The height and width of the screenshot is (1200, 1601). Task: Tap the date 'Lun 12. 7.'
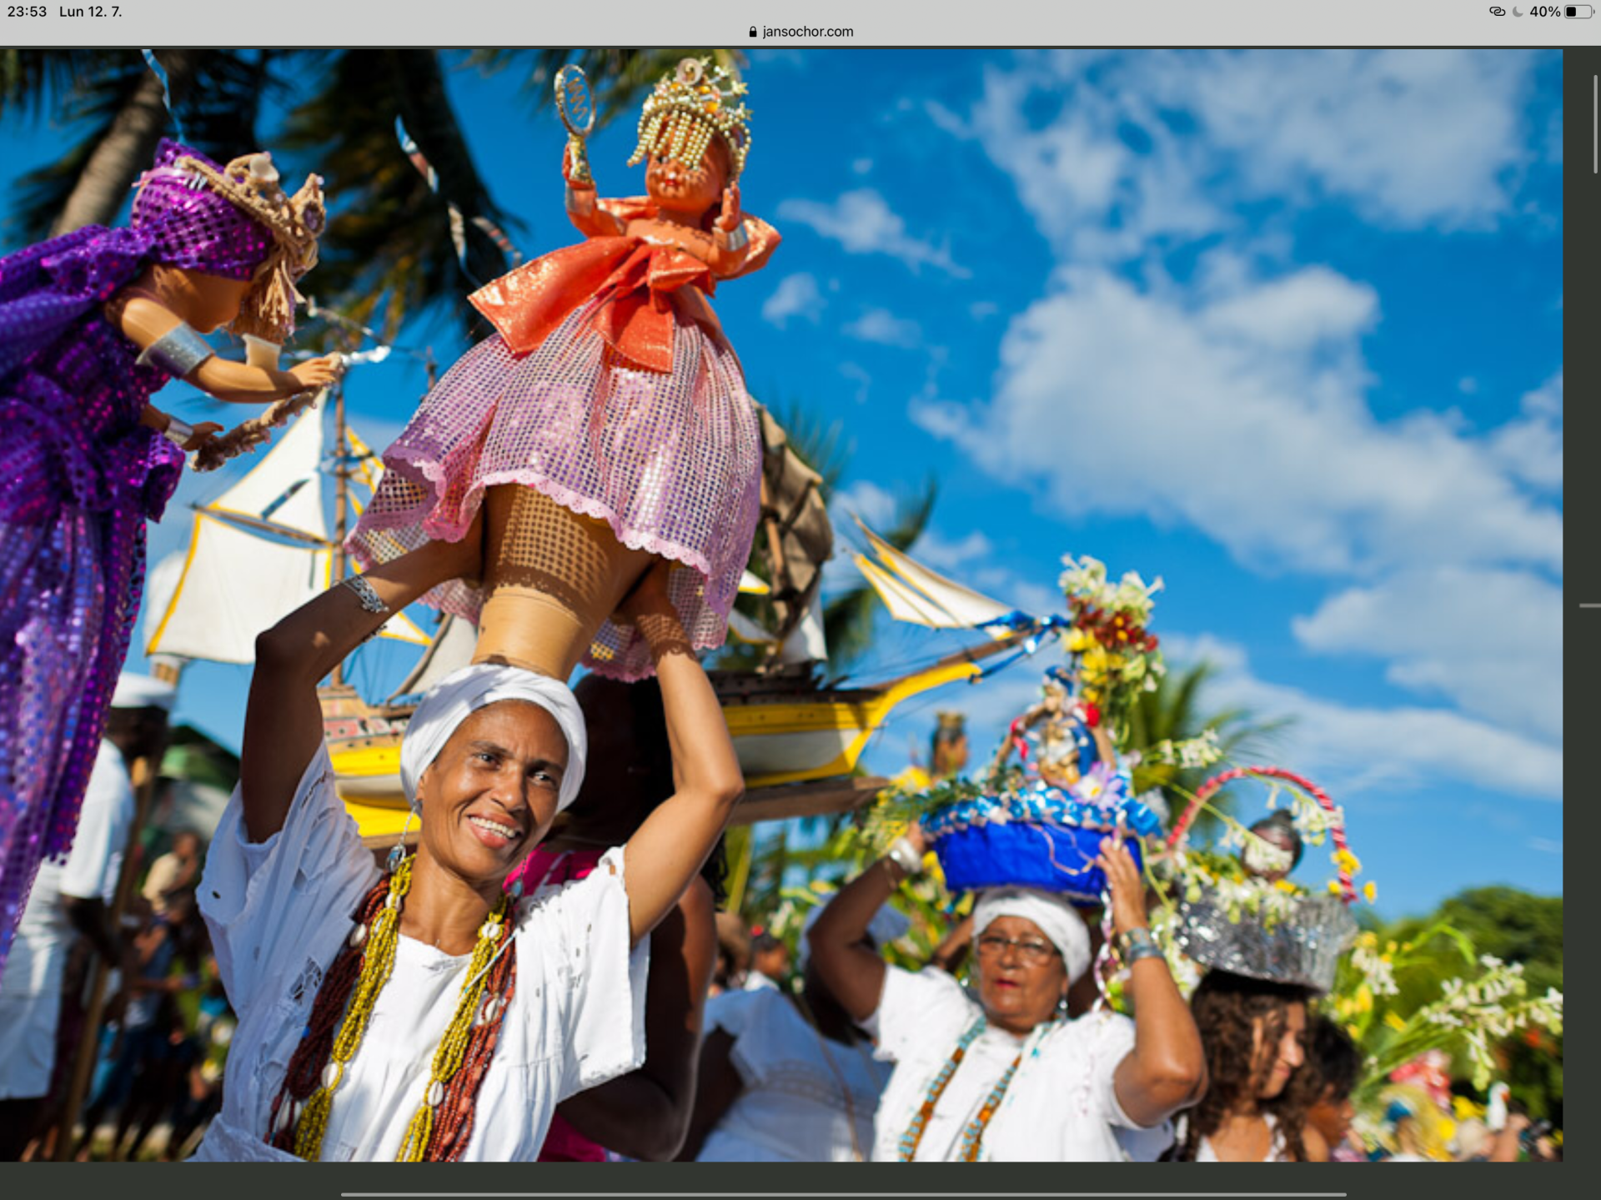coord(90,12)
